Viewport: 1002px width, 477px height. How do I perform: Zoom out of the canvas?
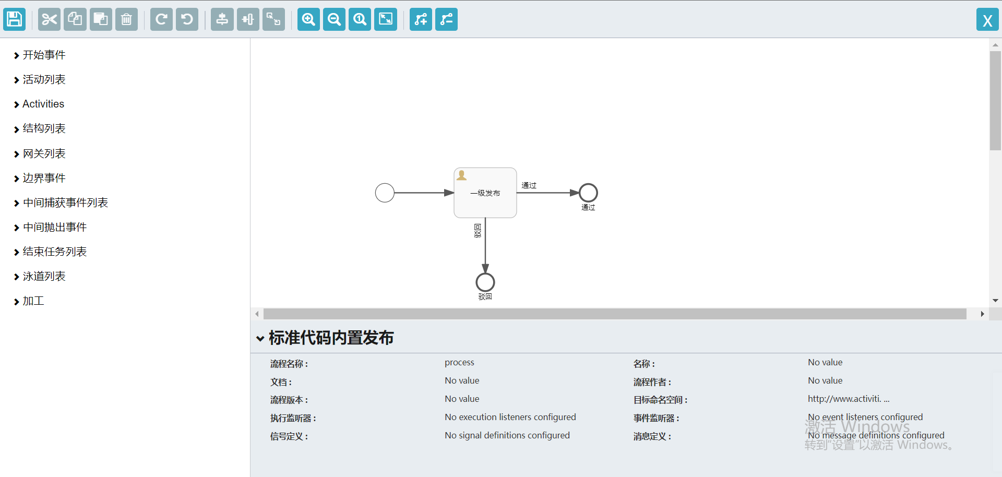click(334, 20)
